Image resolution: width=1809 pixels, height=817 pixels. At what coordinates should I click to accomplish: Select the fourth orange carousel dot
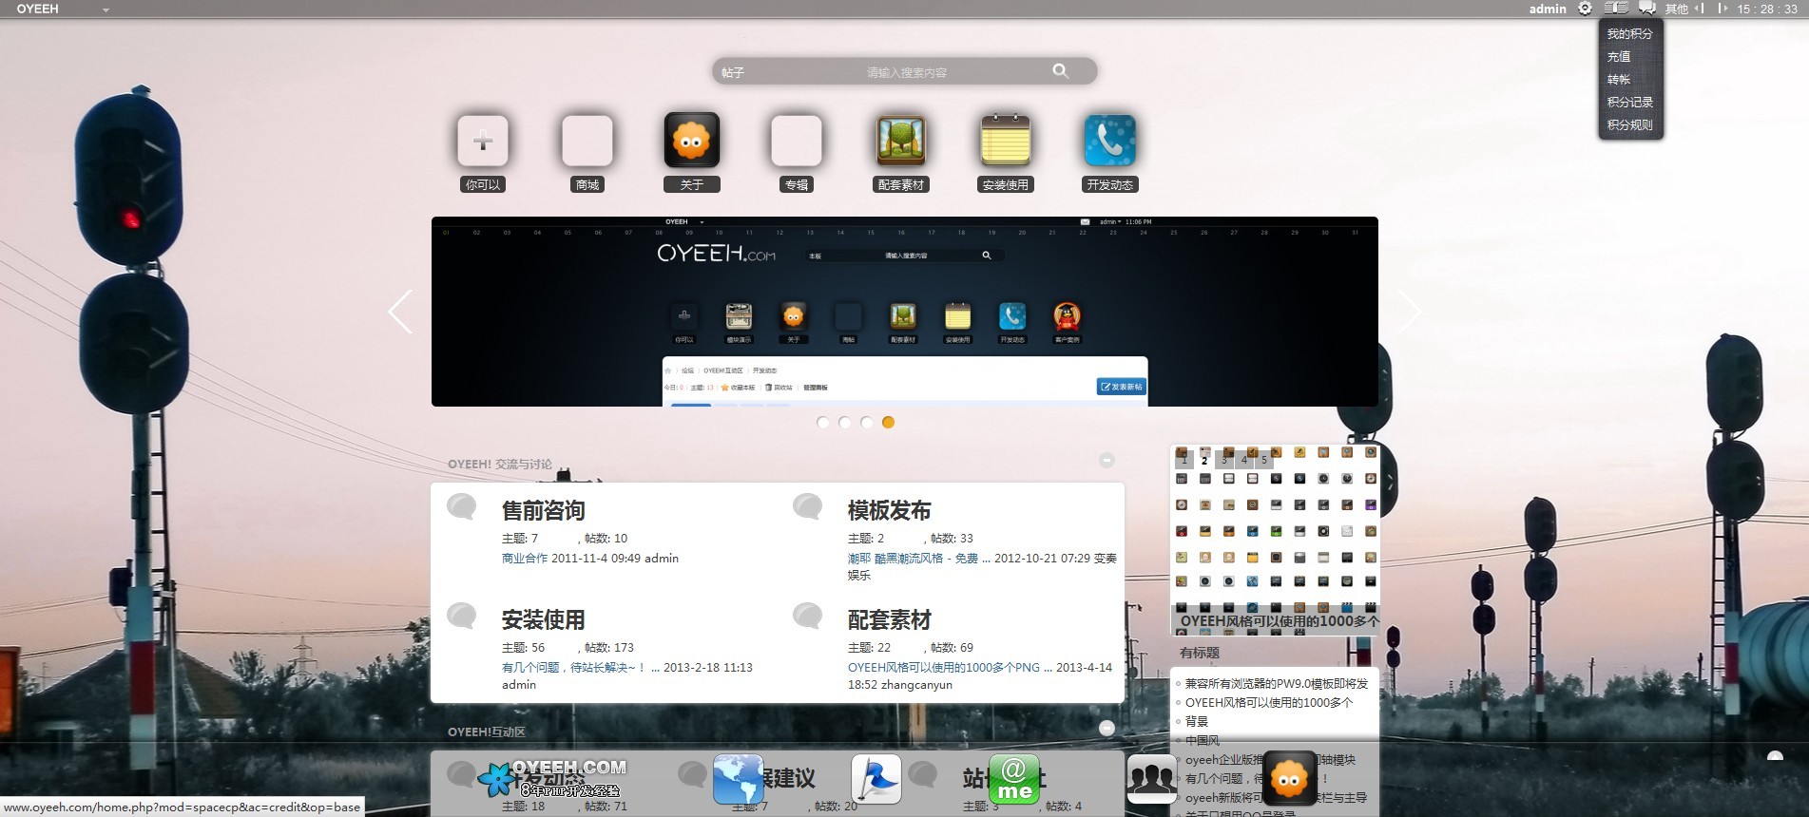pos(888,423)
